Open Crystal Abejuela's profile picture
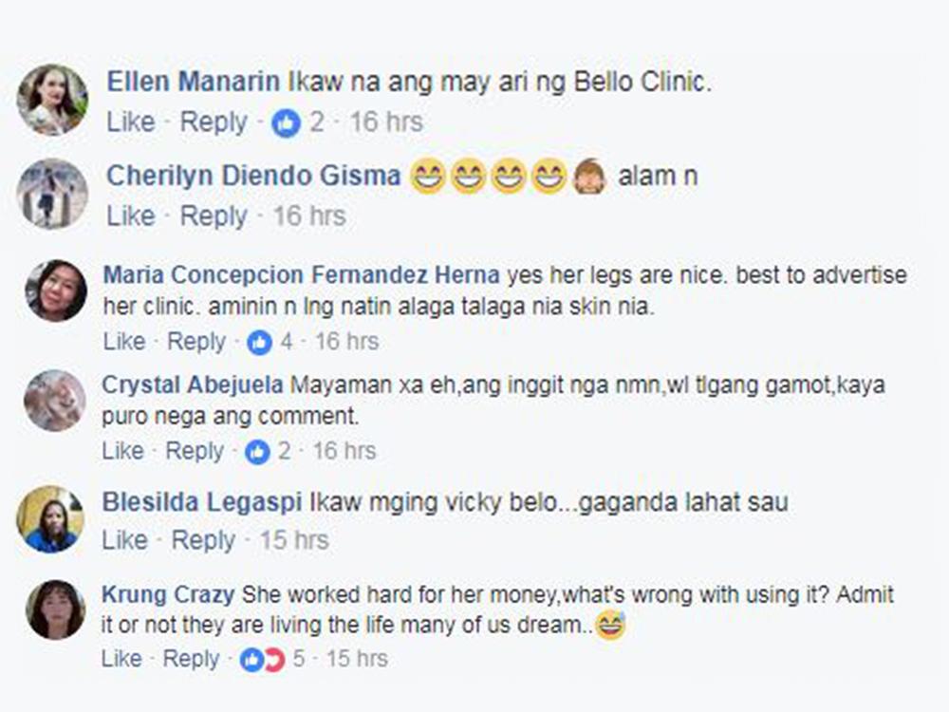Screen dimensions: 949x712 tap(54, 400)
